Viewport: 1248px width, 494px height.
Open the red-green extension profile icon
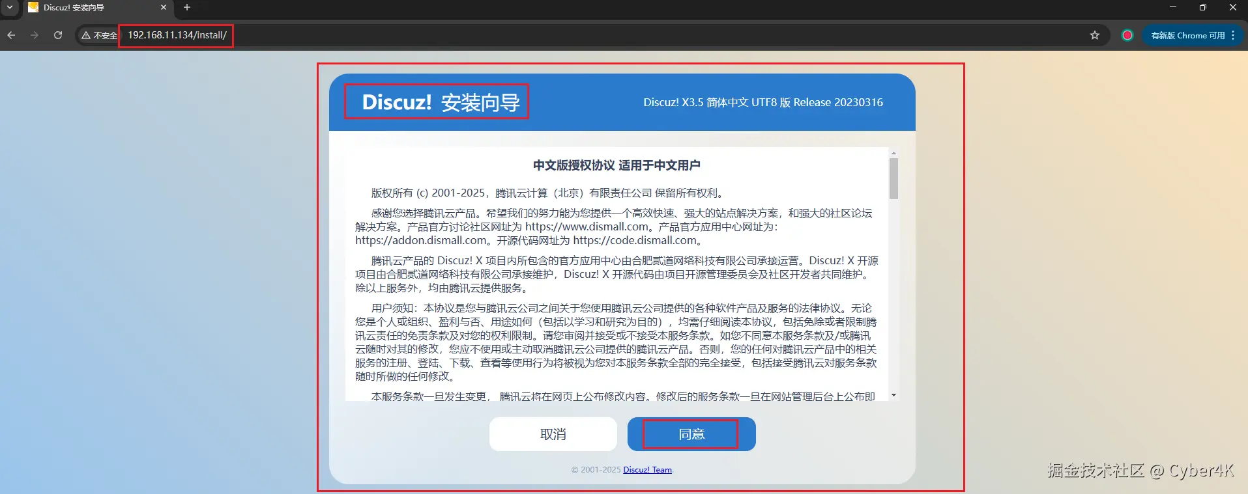[x=1127, y=35]
